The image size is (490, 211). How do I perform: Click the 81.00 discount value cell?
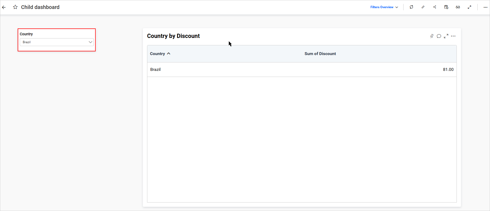tap(448, 70)
